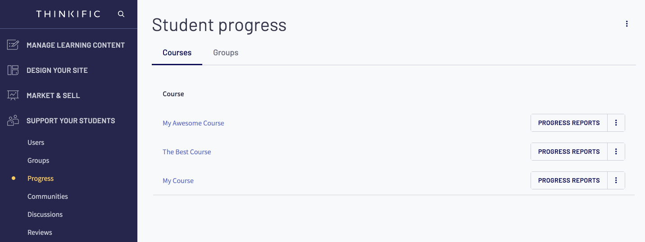
Task: View Progress Reports for My Course
Action: click(x=569, y=180)
